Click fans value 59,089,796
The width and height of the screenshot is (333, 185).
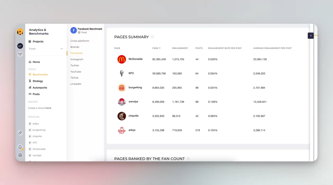pyautogui.click(x=159, y=73)
